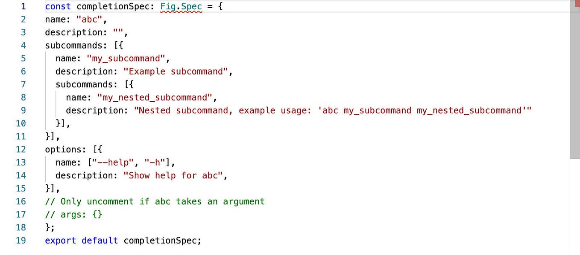Click the string "abc" on line 2

tap(90, 19)
